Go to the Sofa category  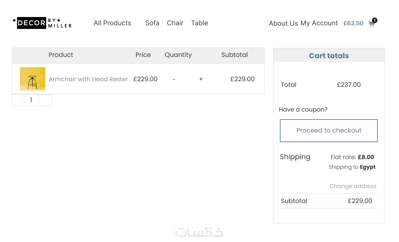(x=152, y=23)
